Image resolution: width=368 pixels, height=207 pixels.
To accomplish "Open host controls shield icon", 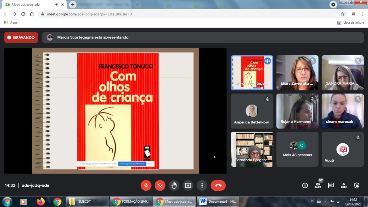I will point(357,185).
